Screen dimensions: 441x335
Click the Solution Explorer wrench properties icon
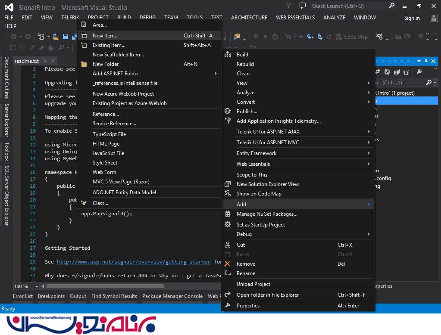pyautogui.click(x=419, y=72)
